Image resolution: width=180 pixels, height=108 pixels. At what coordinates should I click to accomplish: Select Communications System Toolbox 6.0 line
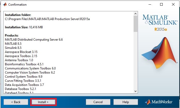pos(30,68)
